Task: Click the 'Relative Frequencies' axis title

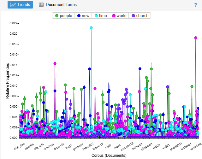Action: pos(8,81)
